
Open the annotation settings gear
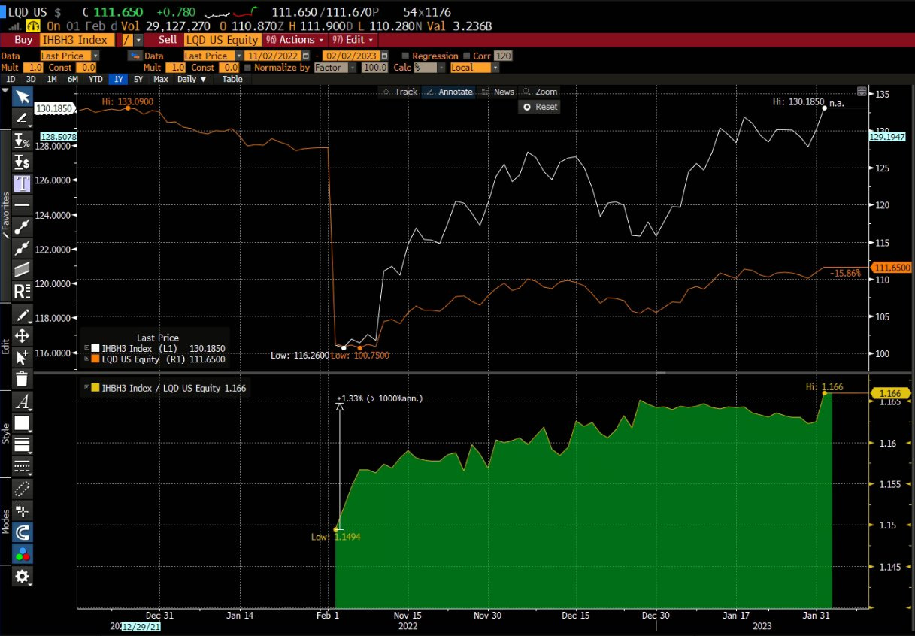(x=23, y=577)
